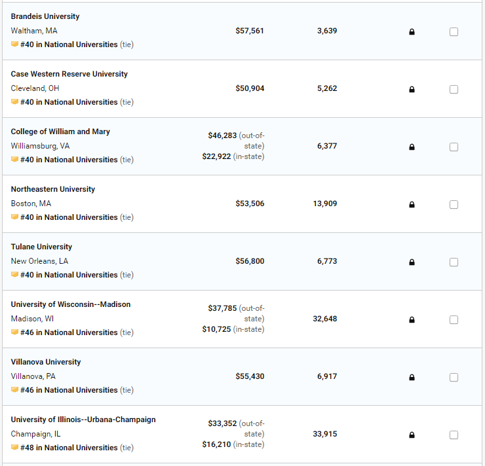Viewport: 485px width, 466px height.
Task: Click the lock icon in Tulane University row
Action: 412,262
